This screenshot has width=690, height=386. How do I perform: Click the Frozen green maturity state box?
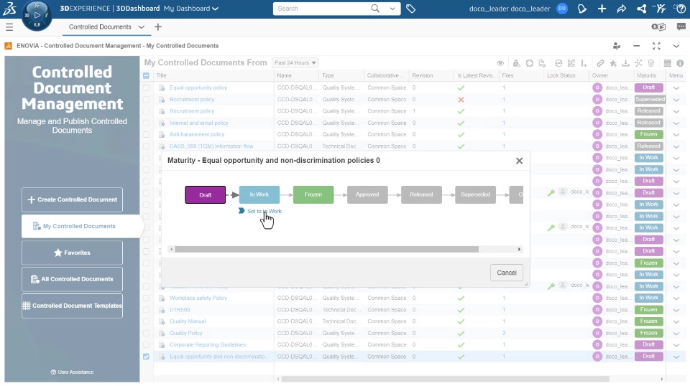(313, 194)
